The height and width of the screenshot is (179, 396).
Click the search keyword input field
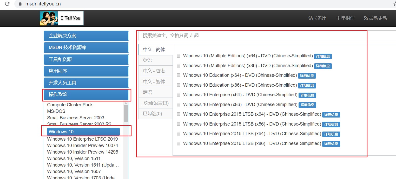pyautogui.click(x=267, y=36)
